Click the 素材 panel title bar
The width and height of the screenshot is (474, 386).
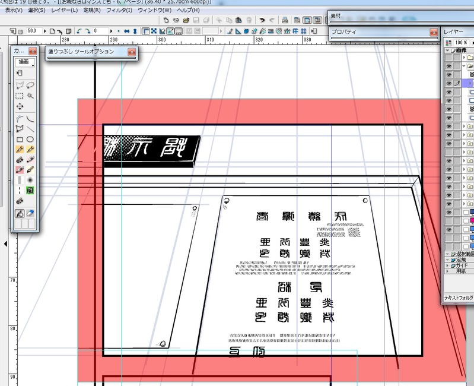pyautogui.click(x=401, y=15)
